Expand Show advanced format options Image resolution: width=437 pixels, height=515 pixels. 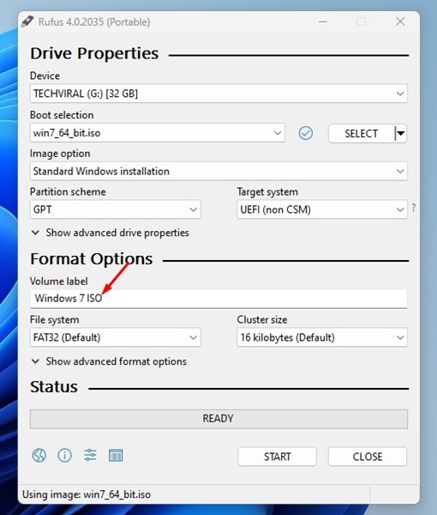109,361
